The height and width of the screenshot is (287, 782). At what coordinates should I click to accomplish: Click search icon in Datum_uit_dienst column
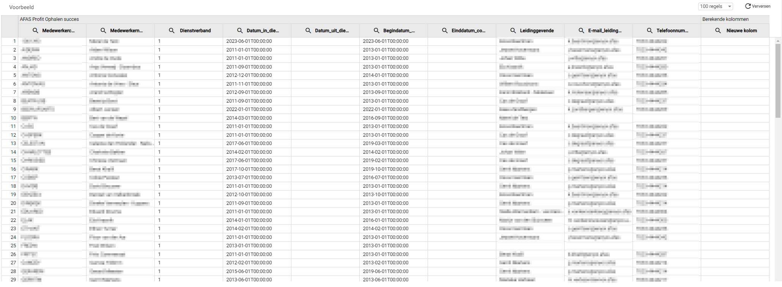click(308, 31)
